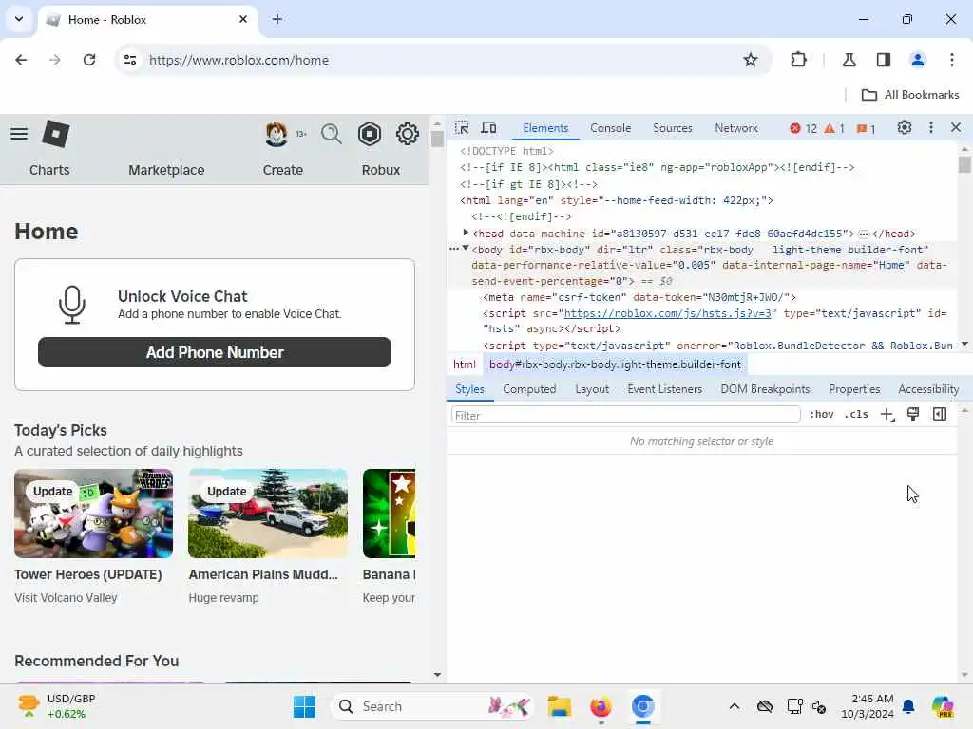Expand the collapsed head contents ellipsis
This screenshot has width=973, height=729.
tap(863, 234)
